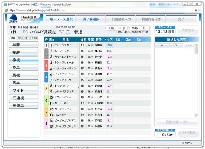Select blue frame number 4 badge

[x=46, y=77]
